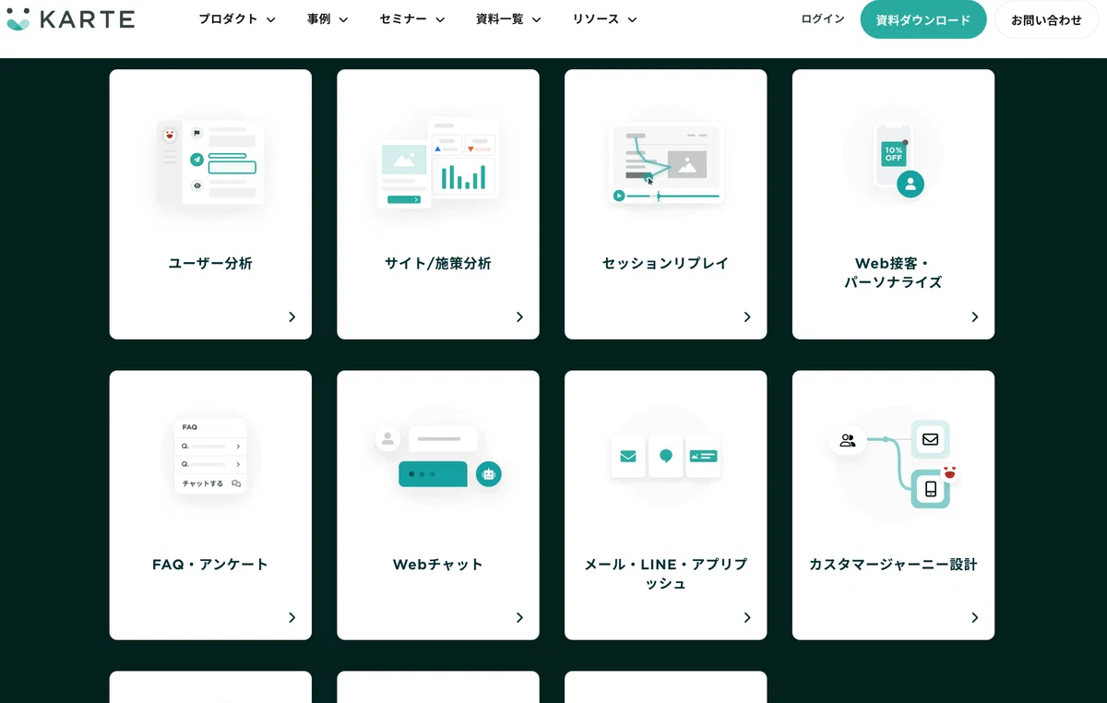The height and width of the screenshot is (703, 1107).
Task: Expand the セミナー navigation menu
Action: [x=412, y=19]
